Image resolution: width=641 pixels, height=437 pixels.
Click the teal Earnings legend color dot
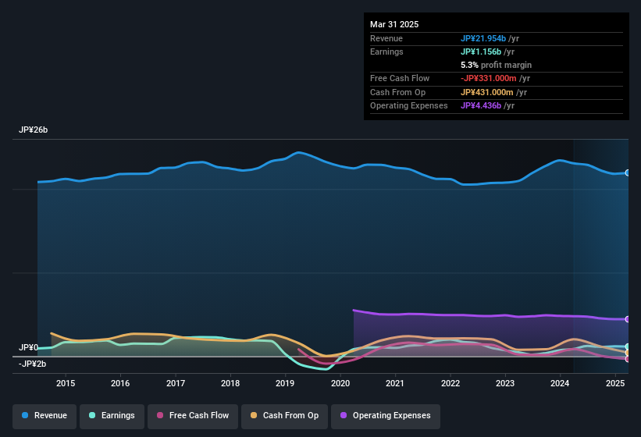tap(92, 415)
